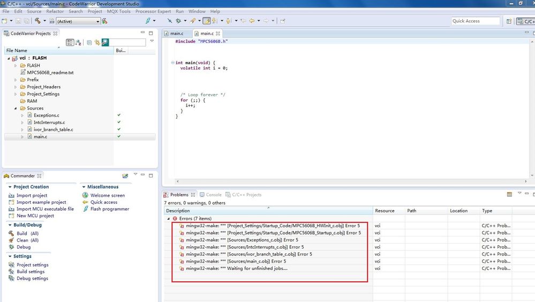The height and width of the screenshot is (302, 535).
Task: Click the Run rocket icon in the toolbar
Action: [x=193, y=21]
